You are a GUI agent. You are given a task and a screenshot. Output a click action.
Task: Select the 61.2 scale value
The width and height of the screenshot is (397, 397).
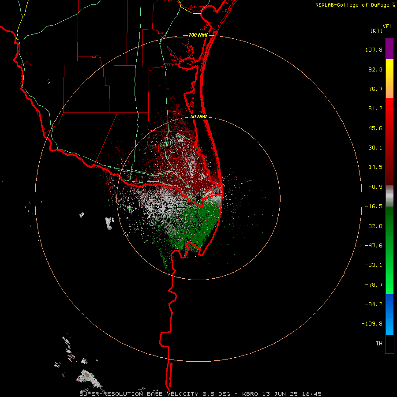pyautogui.click(x=375, y=109)
